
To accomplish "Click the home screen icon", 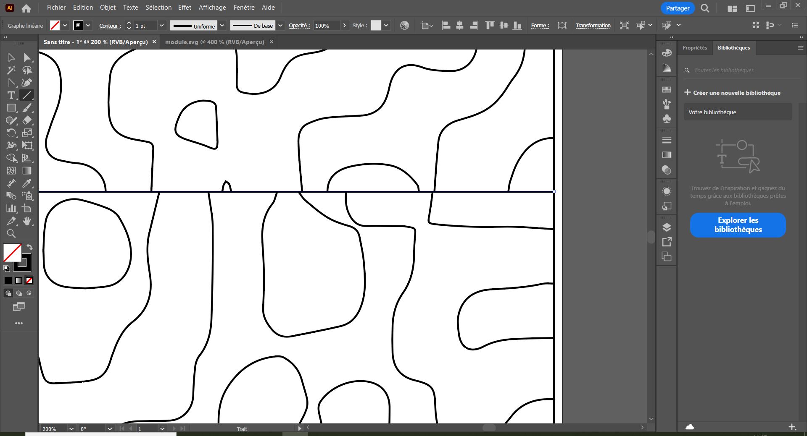I will click(26, 8).
